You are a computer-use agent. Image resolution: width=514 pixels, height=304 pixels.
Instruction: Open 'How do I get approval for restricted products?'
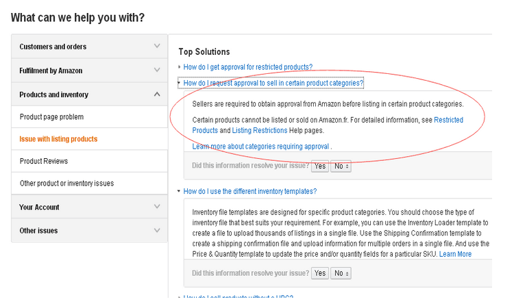247,67
